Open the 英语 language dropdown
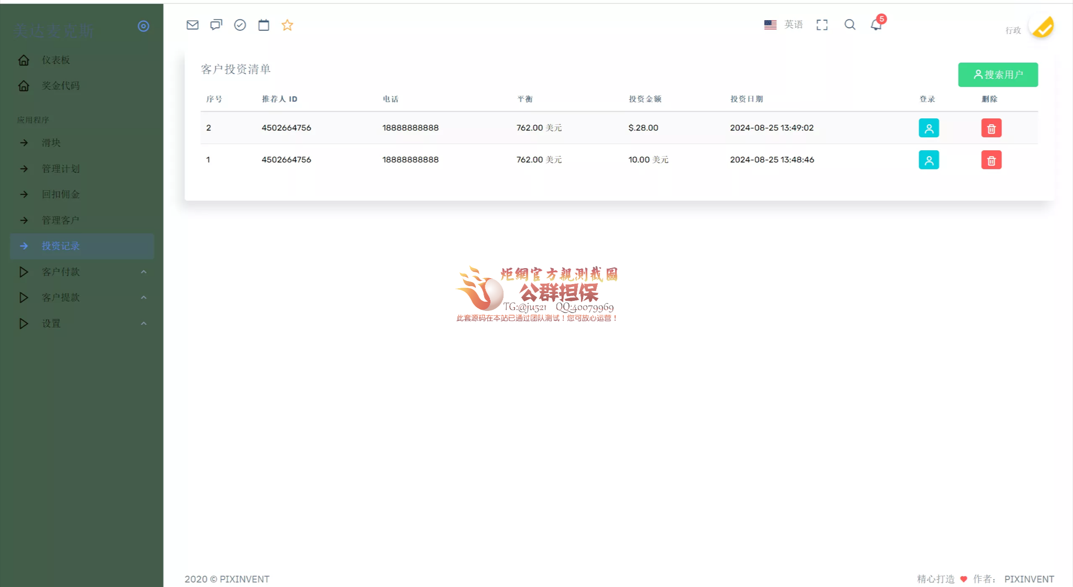Screen dimensions: 1073x587 (793, 24)
